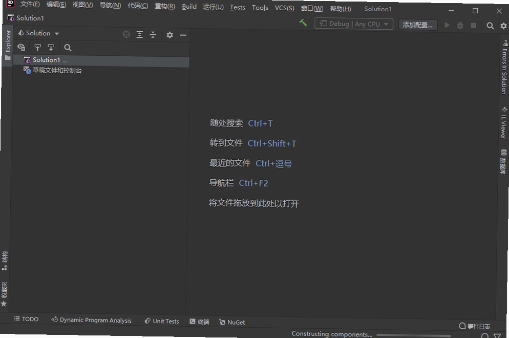The height and width of the screenshot is (338, 509).
Task: Hide the Explorer panel with minus icon
Action: tap(183, 35)
